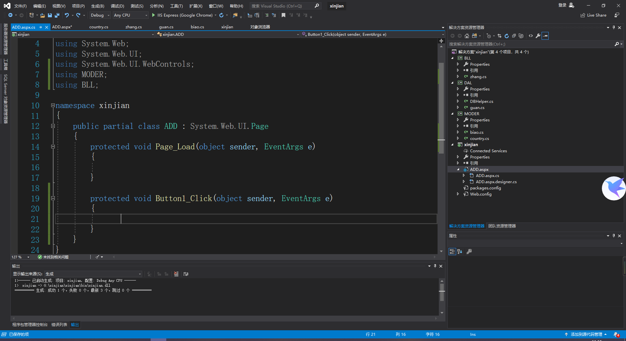The height and width of the screenshot is (341, 626).
Task: Click the notifications bell in the status bar
Action: [x=616, y=334]
